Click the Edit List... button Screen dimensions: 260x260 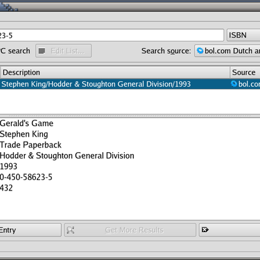[x=64, y=51]
